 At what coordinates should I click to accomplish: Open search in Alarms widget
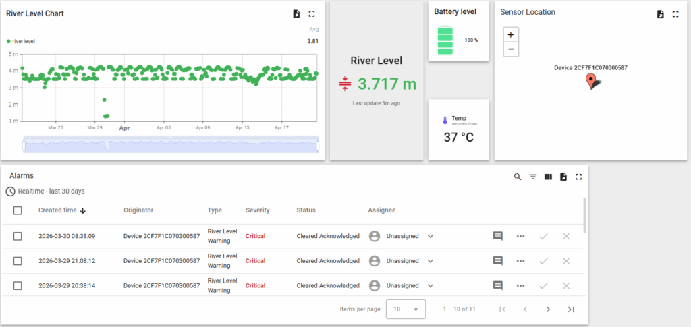[x=518, y=177]
